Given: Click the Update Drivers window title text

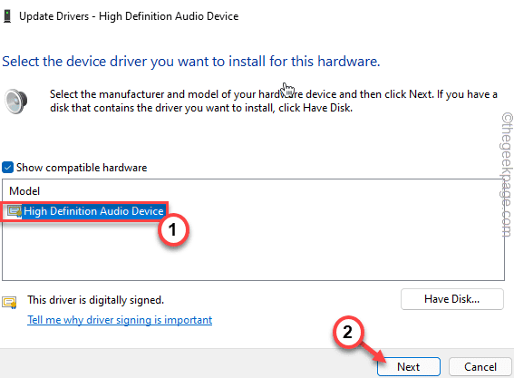Looking at the screenshot, I should click(129, 16).
